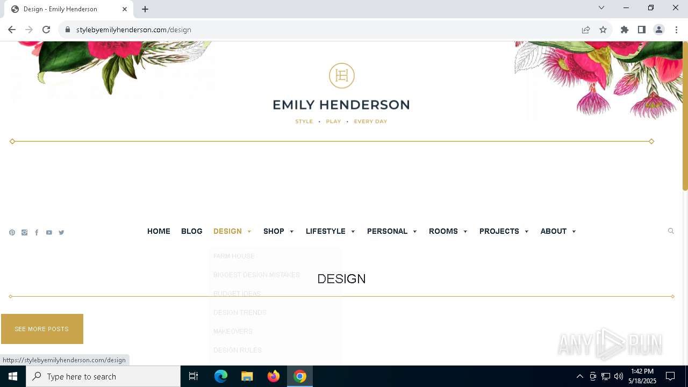Open the Windows Start menu
Image resolution: width=688 pixels, height=387 pixels.
[x=13, y=376]
